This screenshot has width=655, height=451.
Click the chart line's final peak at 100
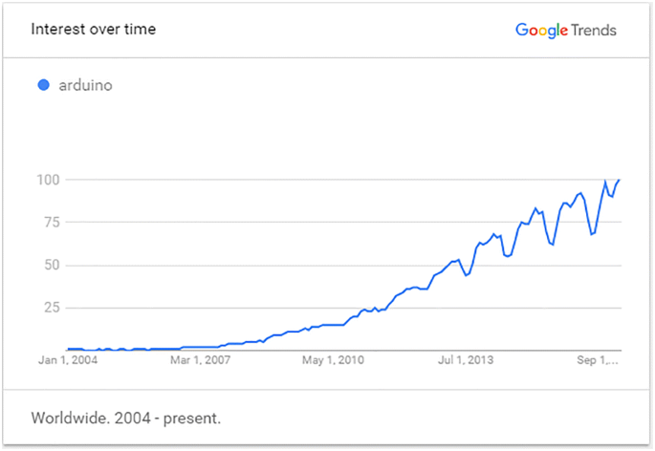click(619, 180)
